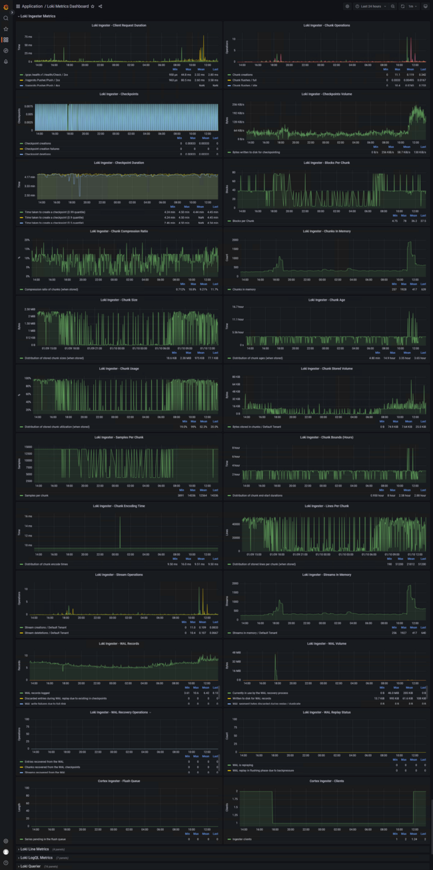Viewport: 433px width, 870px height.
Task: Toggle Chunk creations series in legend
Action: (x=242, y=75)
